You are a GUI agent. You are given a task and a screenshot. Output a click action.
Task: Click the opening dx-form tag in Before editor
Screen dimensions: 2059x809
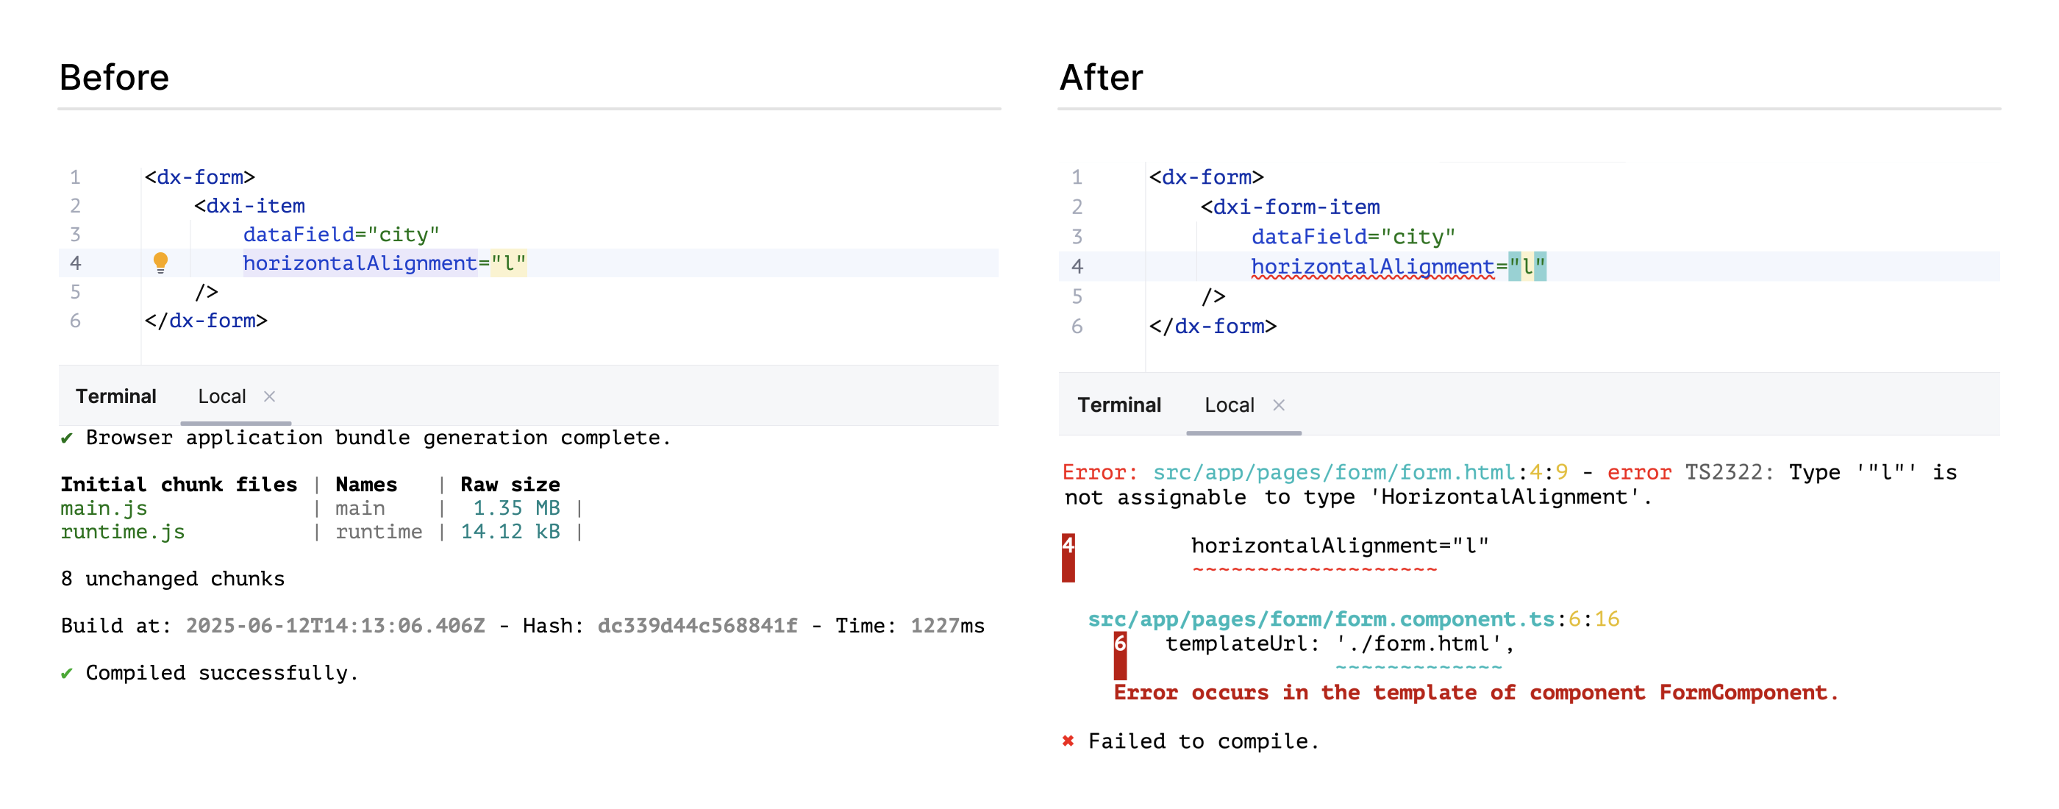[200, 177]
